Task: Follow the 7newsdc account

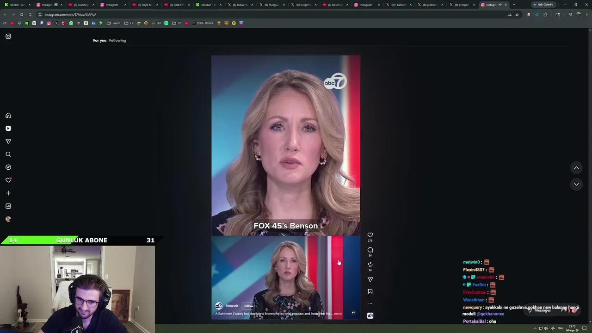Action: (248, 306)
